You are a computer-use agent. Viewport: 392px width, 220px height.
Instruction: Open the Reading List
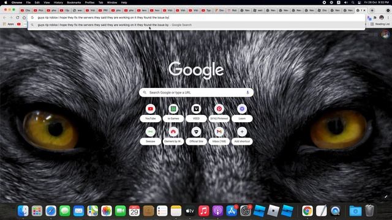click(380, 24)
